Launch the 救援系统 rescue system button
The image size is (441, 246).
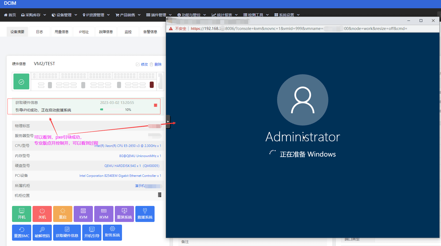pos(145,214)
